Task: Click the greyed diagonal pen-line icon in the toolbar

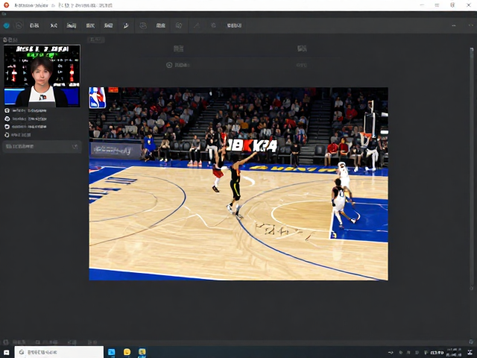Action: [x=197, y=25]
